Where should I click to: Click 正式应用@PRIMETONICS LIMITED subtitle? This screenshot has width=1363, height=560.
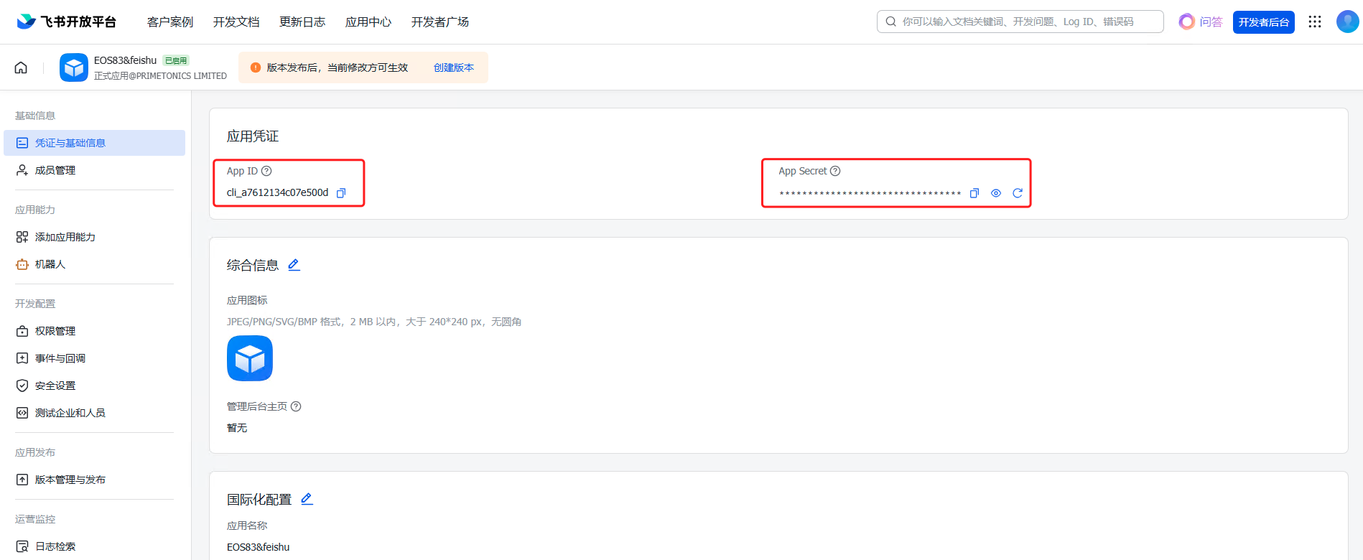pyautogui.click(x=160, y=76)
